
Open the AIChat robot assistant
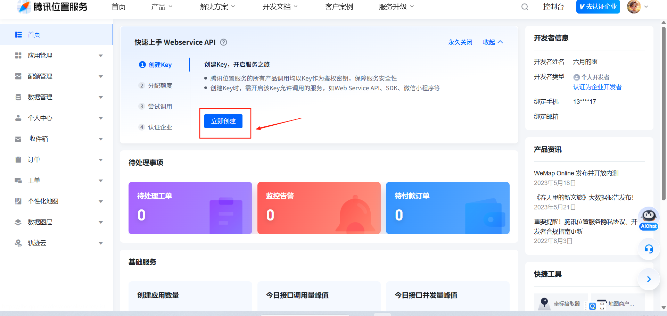click(649, 219)
